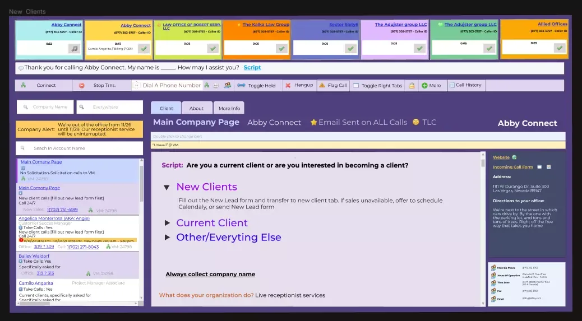Switch to the Client tab
The height and width of the screenshot is (321, 582).
pyautogui.click(x=166, y=108)
